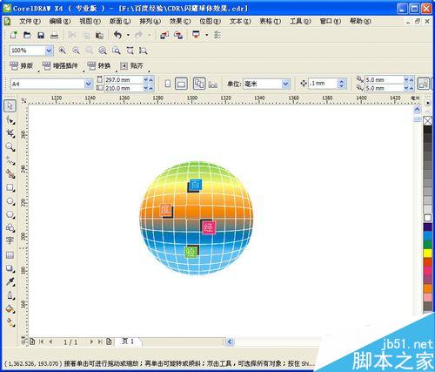435x372 pixels.
Task: Open the 视图 (View) menu
Action: [90, 21]
